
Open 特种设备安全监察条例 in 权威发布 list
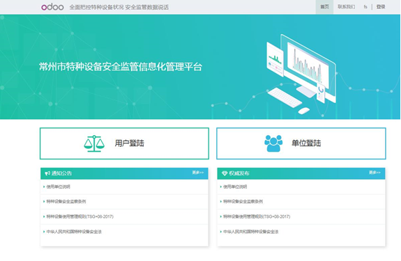pos(243,202)
